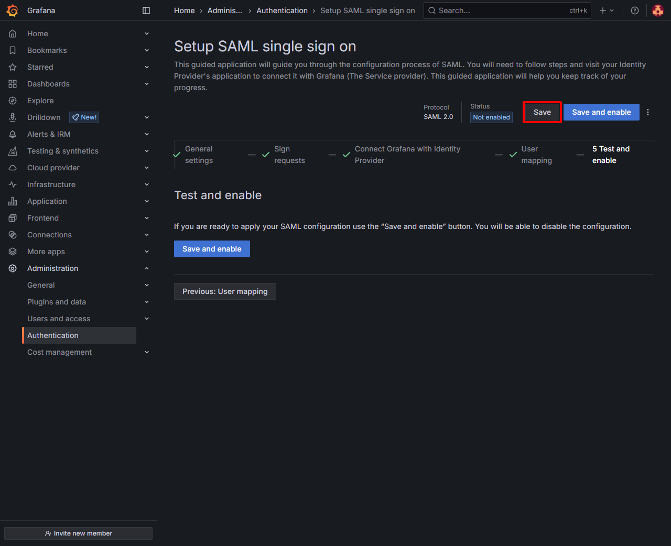Click the Dashboards grid icon
Image resolution: width=671 pixels, height=546 pixels.
tap(13, 84)
